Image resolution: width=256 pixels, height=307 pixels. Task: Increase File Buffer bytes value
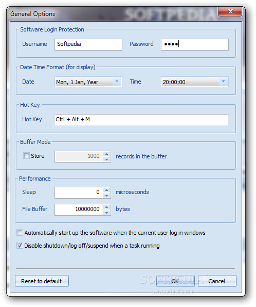[106, 207]
